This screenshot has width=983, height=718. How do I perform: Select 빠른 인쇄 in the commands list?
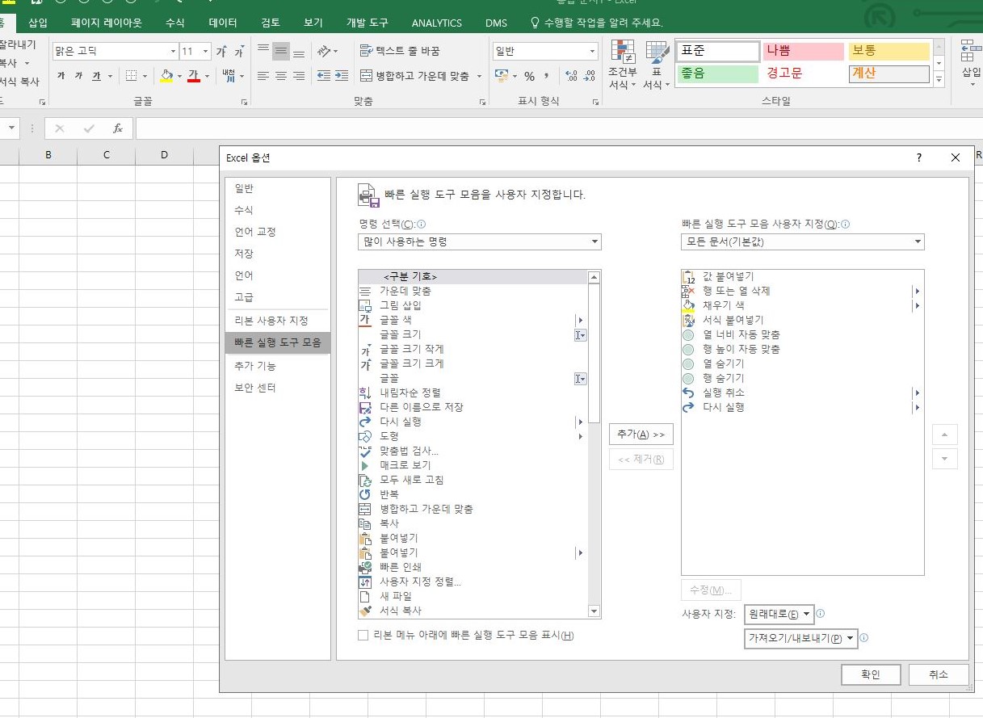473,567
